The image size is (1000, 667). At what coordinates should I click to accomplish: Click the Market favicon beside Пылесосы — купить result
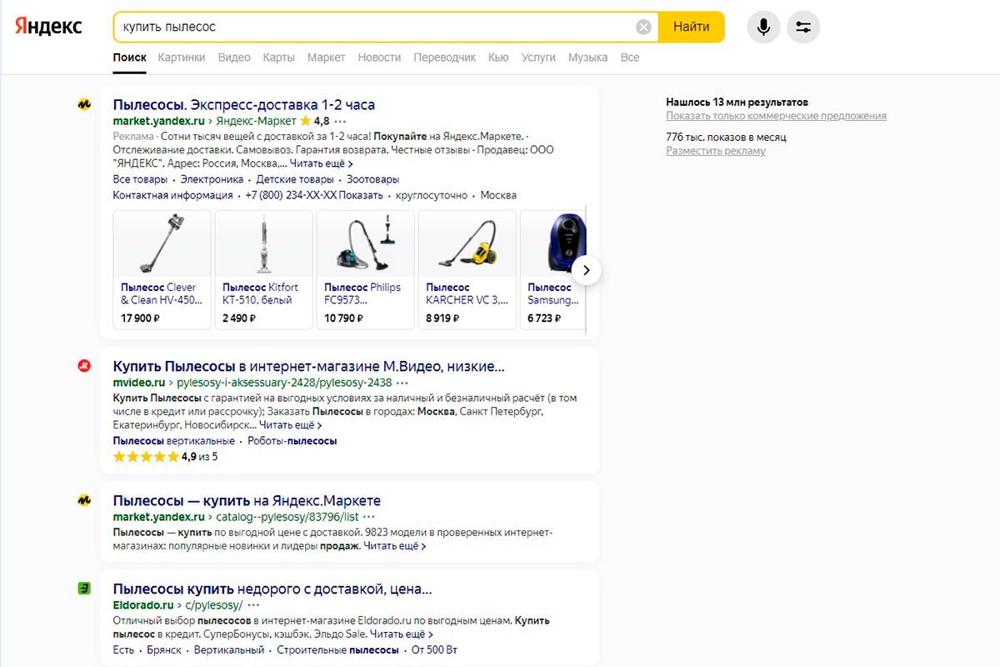(x=84, y=500)
